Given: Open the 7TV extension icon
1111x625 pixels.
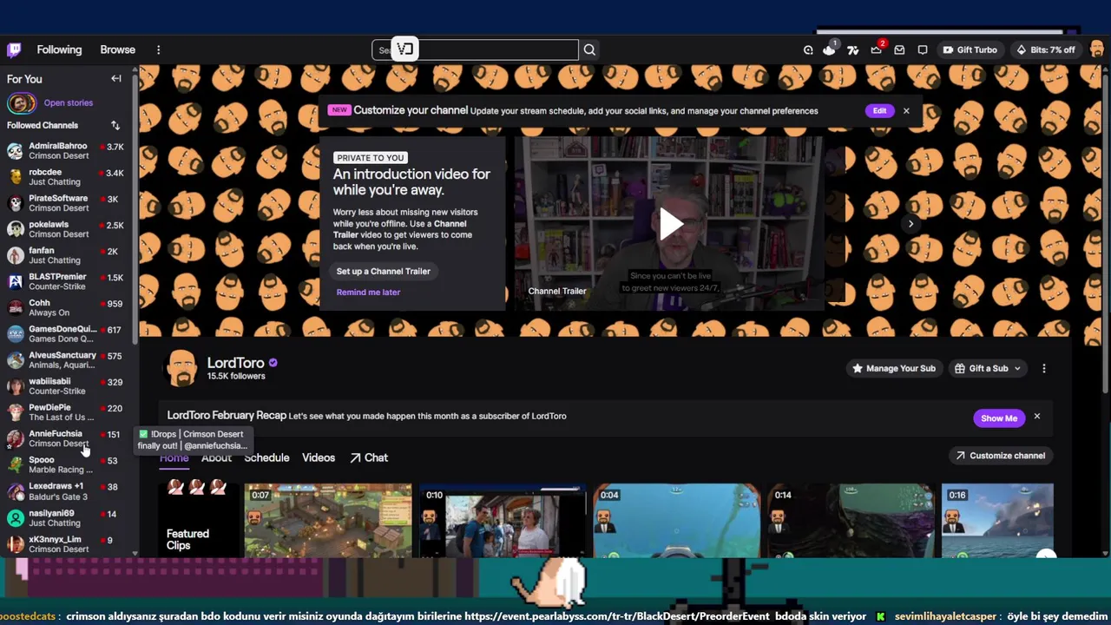Looking at the screenshot, I should [x=853, y=49].
